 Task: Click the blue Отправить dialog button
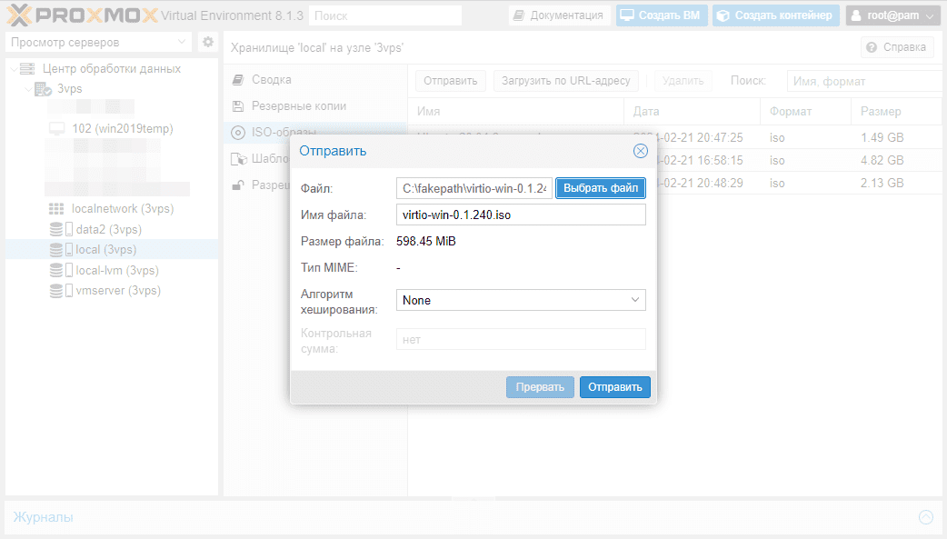615,387
